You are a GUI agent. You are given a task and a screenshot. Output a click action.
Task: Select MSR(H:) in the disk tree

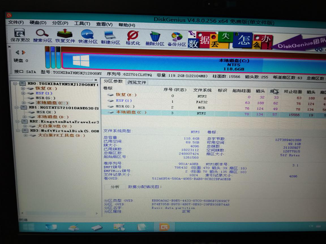tap(46, 112)
